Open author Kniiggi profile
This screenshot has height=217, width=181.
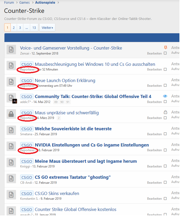pyautogui.click(x=25, y=166)
